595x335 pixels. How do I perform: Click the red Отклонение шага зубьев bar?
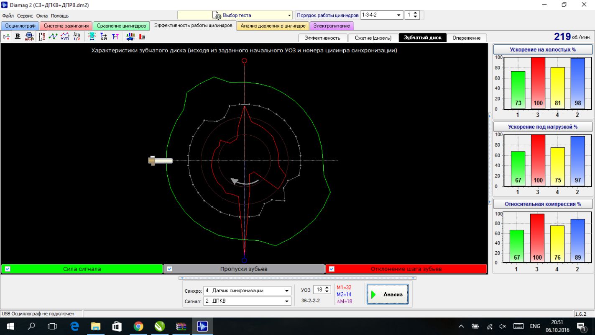406,269
